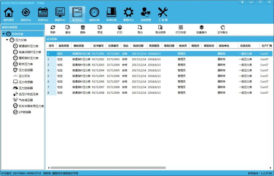Select 血压计和血压表 tree item
This screenshot has height=176, width=274.
(x=29, y=94)
